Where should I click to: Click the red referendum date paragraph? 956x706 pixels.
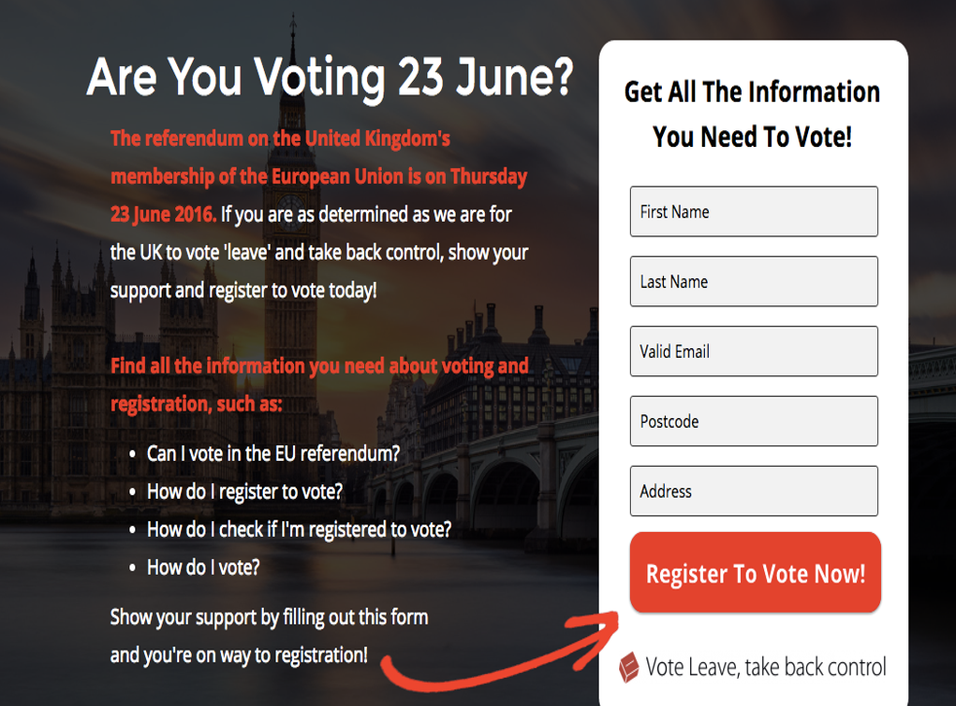318,175
